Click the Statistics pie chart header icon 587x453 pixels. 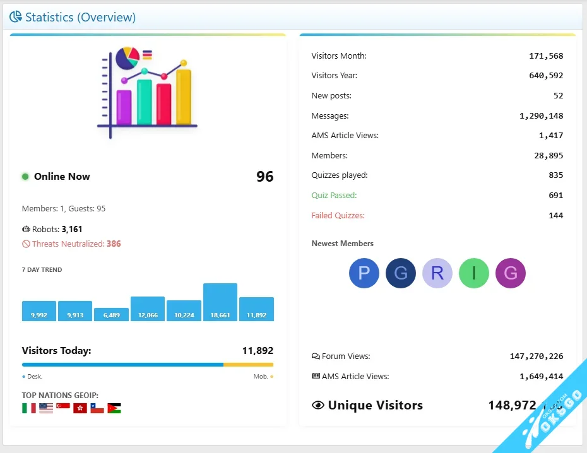15,17
